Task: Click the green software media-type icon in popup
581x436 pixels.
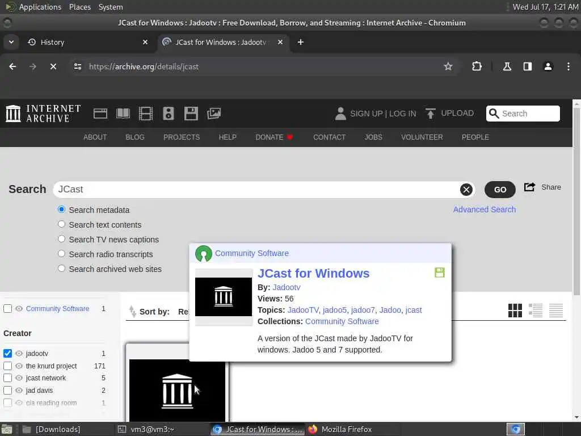Action: coord(440,273)
